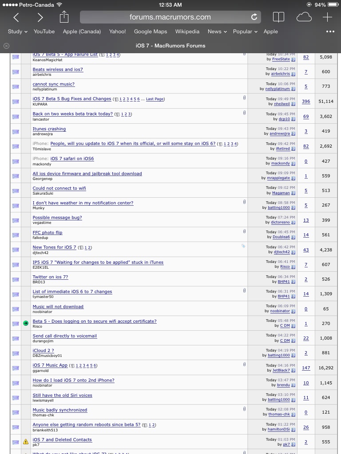This screenshot has height=454, width=341.
Task: Click the tag icon on New Tones thread
Action: click(x=243, y=246)
